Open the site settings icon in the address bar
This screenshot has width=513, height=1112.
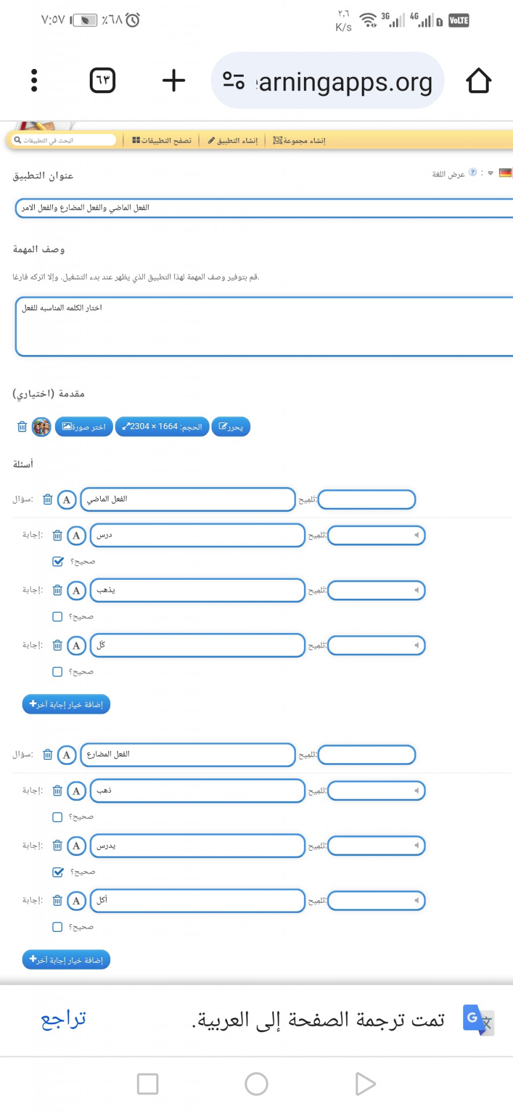coord(234,81)
